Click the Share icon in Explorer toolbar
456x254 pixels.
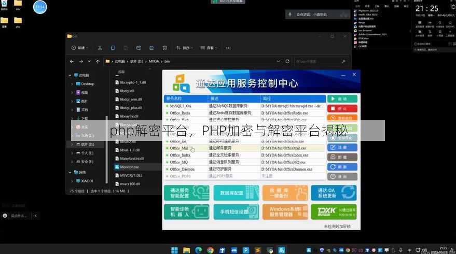[x=151, y=48]
